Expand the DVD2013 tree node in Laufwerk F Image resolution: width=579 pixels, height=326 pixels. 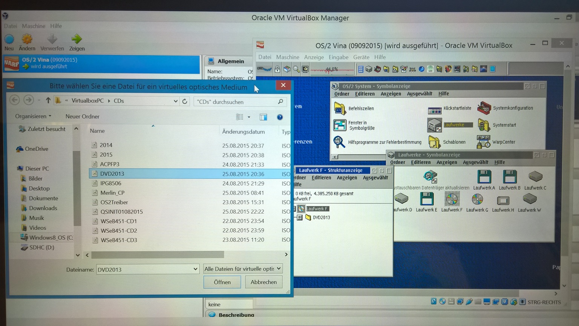point(300,217)
